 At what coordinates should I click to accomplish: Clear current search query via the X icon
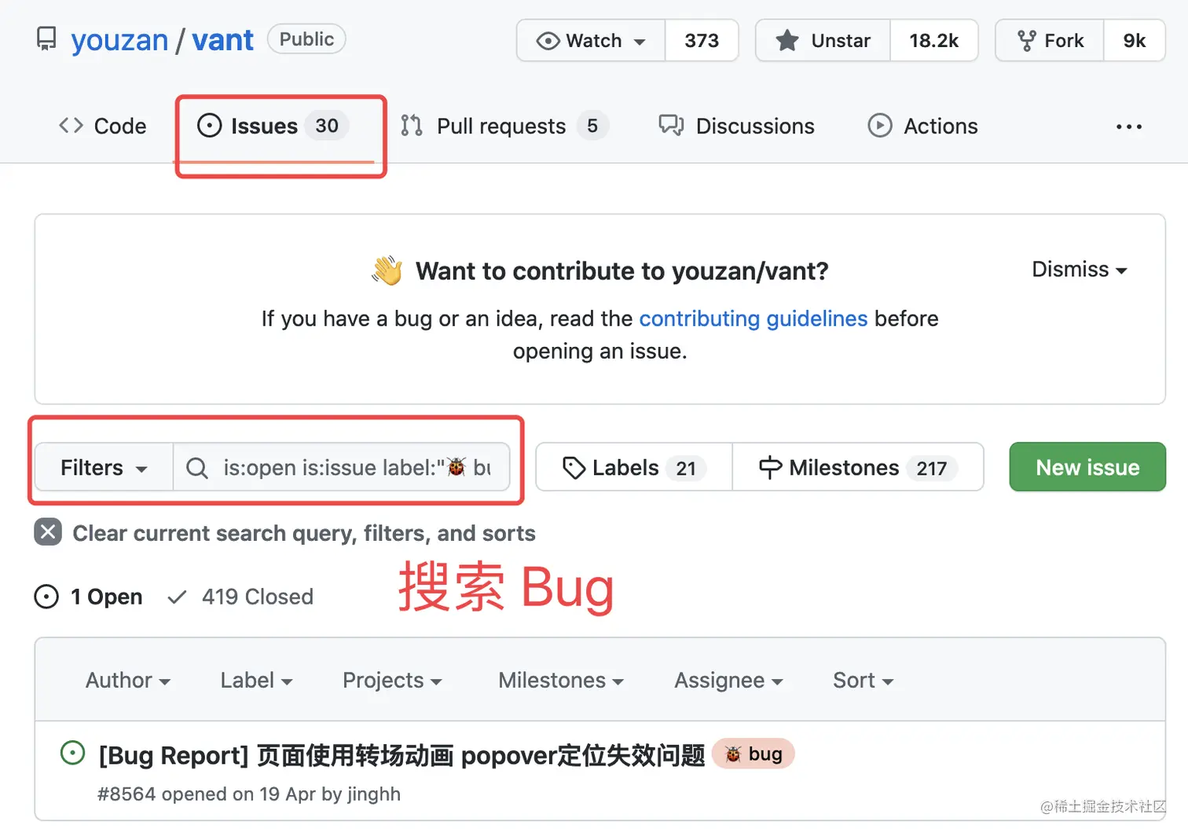tap(47, 532)
